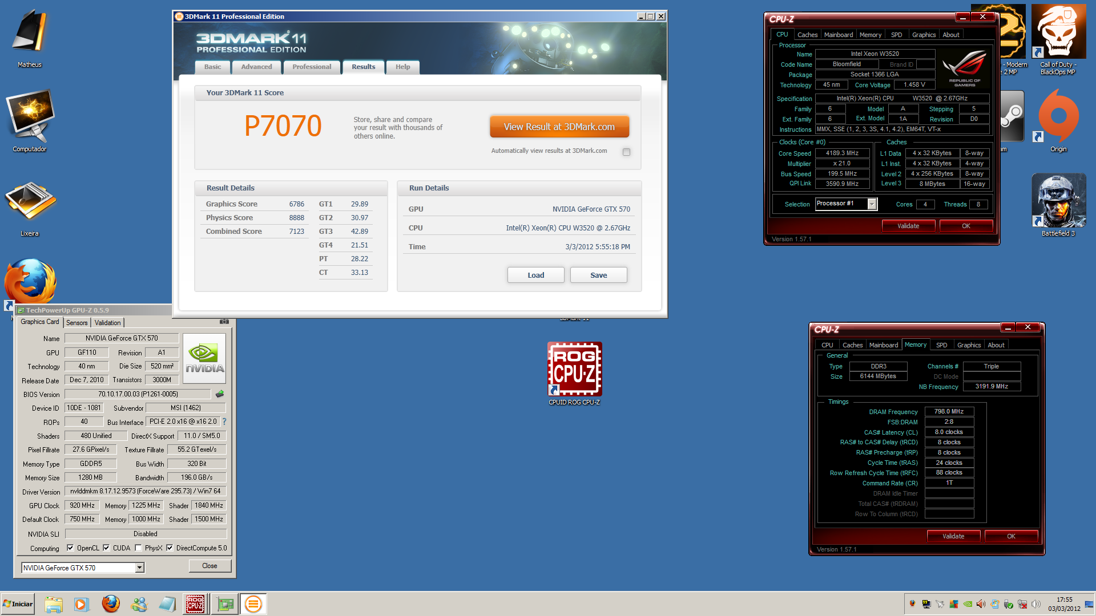Image resolution: width=1096 pixels, height=616 pixels.
Task: Switch to the Professional tab in 3DMark
Action: tap(312, 67)
